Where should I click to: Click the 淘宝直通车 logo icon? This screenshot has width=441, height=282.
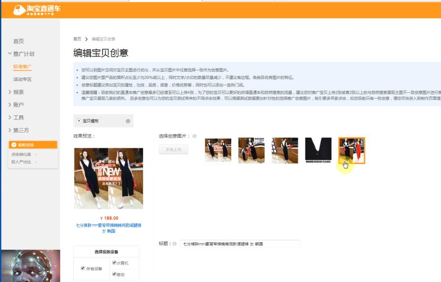[x=19, y=9]
